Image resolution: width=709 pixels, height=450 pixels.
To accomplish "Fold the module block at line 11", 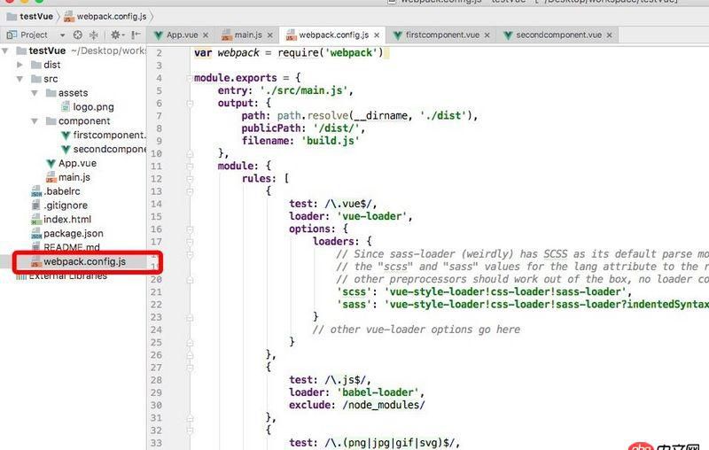I will click(190, 167).
